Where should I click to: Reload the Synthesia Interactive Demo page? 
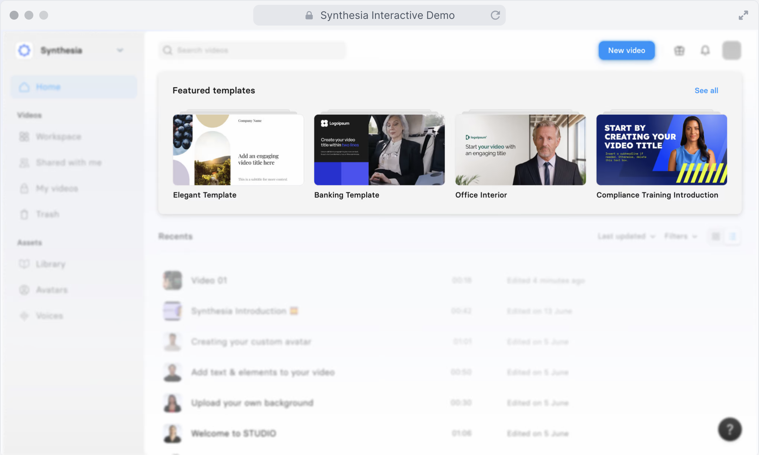point(495,15)
